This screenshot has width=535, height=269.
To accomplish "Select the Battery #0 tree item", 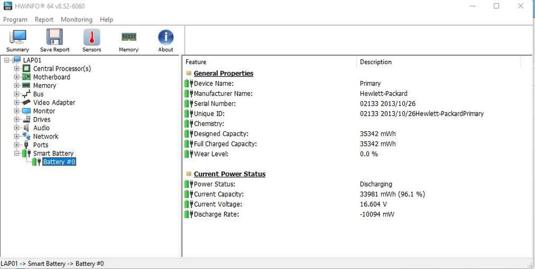I will tap(59, 162).
